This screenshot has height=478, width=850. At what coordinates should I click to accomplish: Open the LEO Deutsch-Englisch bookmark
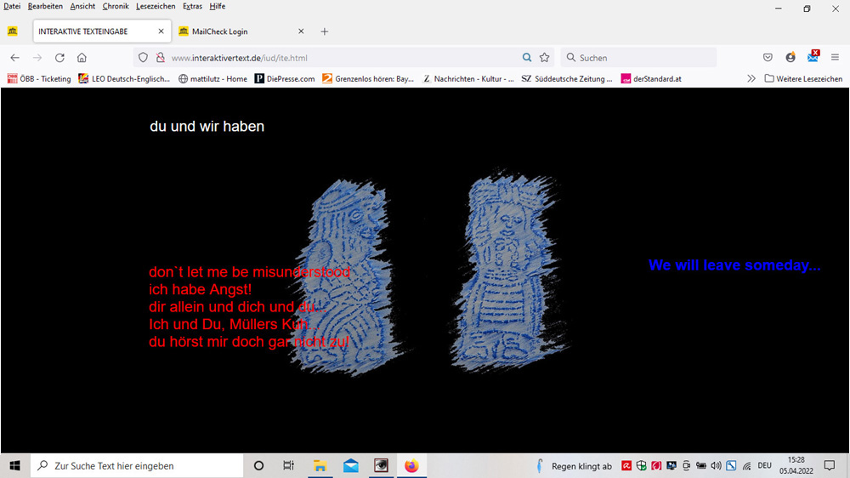(x=124, y=79)
